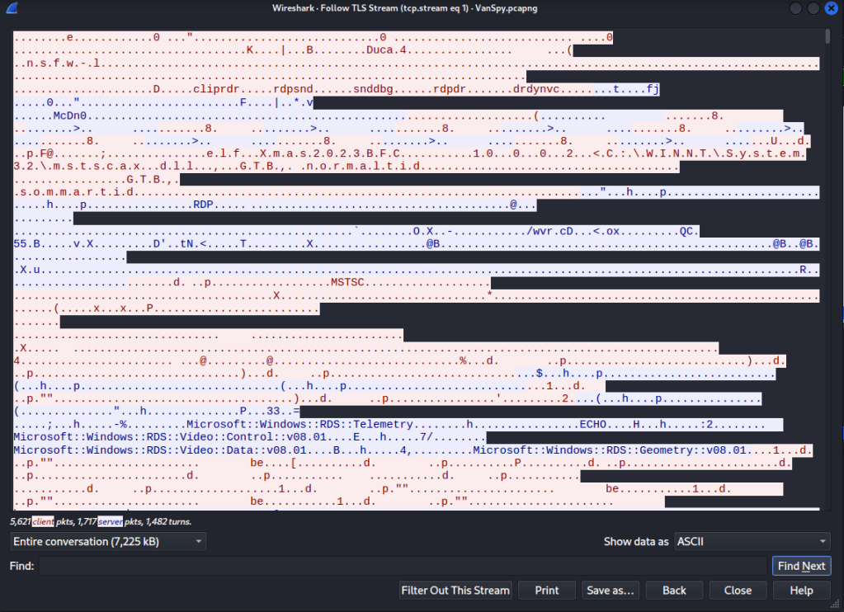Minimize the Follow TLS Stream window

tap(795, 8)
